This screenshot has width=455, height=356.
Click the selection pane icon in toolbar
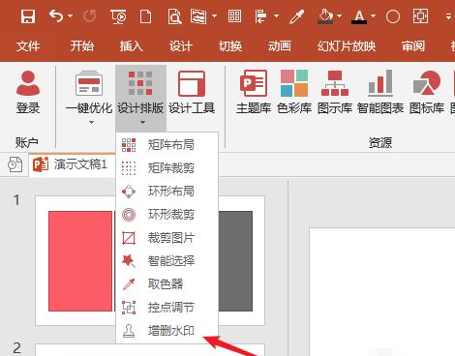[x=198, y=16]
